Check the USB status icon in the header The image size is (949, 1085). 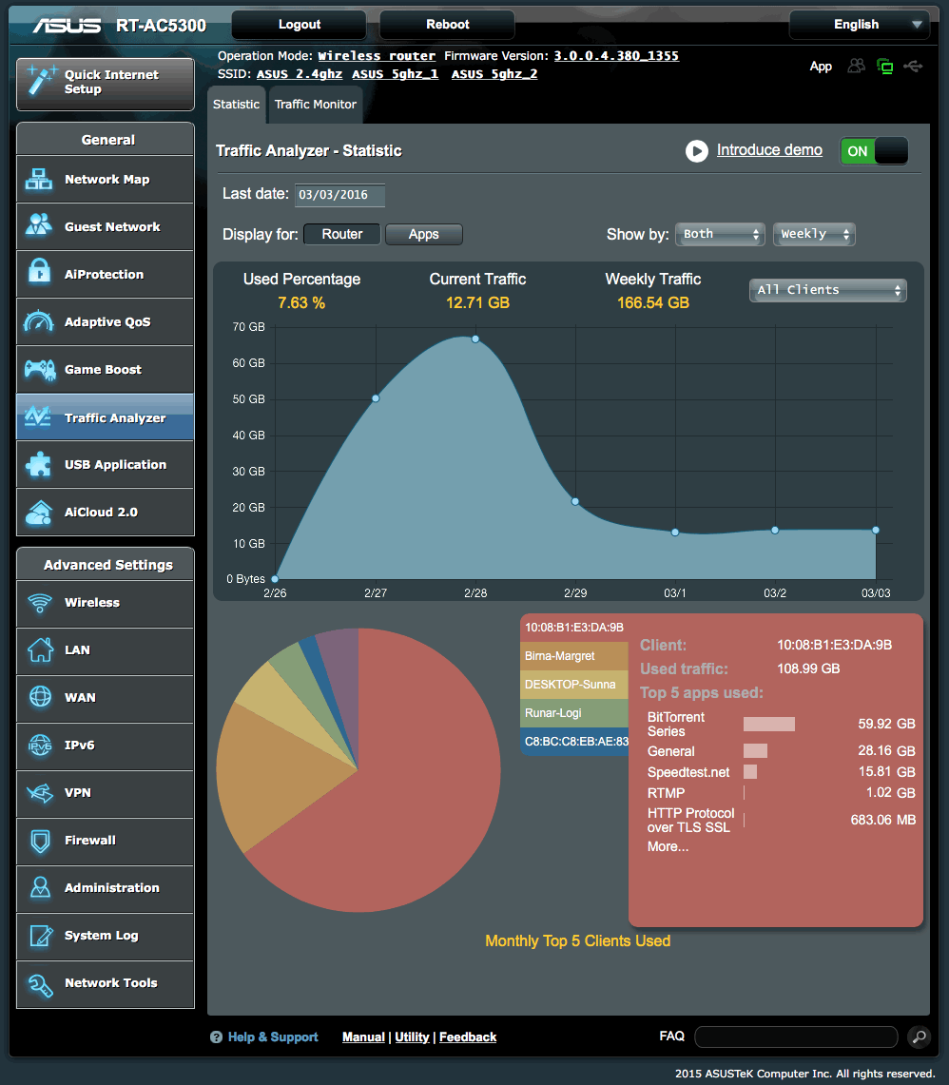(x=913, y=67)
